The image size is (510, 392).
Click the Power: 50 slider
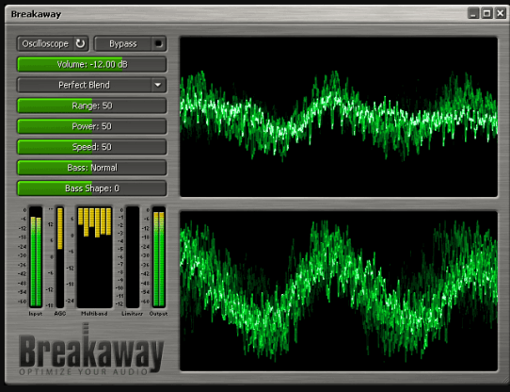click(x=91, y=126)
